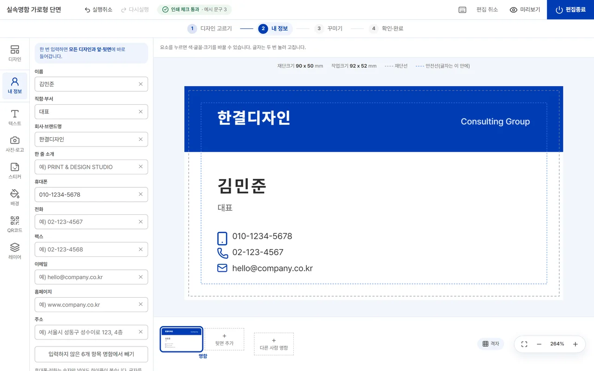Click the keyboard shortcuts icon
The image size is (594, 371).
click(x=462, y=10)
